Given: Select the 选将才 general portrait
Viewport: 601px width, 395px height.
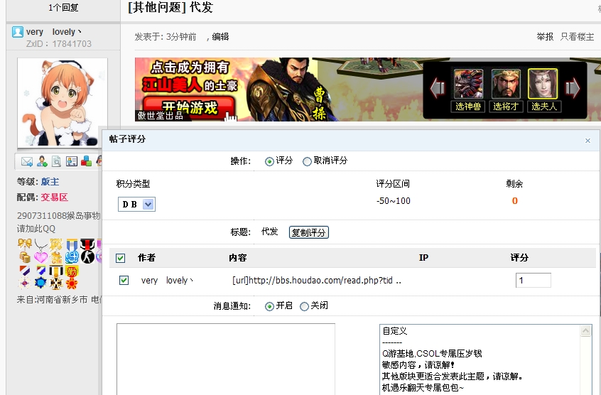Looking at the screenshot, I should [506, 84].
